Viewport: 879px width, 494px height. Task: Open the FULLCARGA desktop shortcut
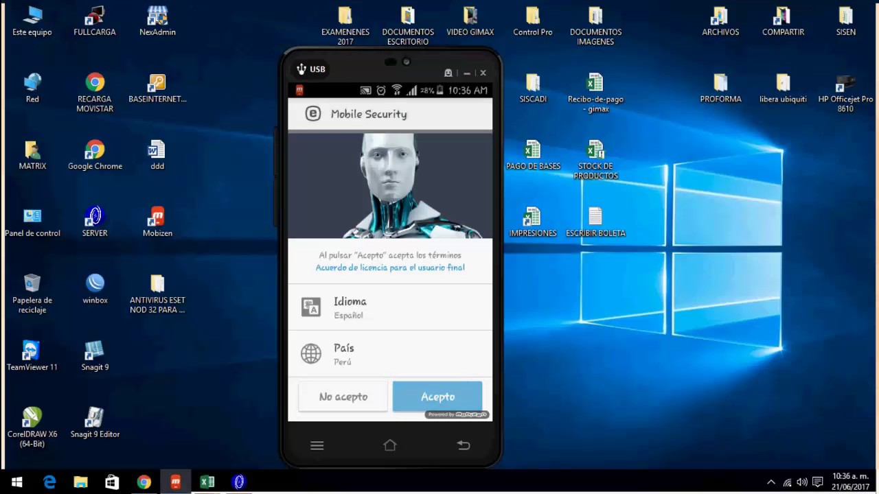[x=95, y=22]
